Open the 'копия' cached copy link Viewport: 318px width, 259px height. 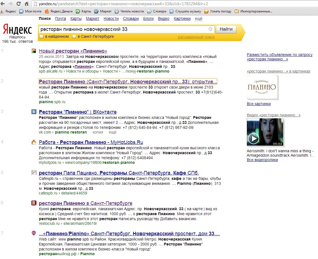(98, 132)
